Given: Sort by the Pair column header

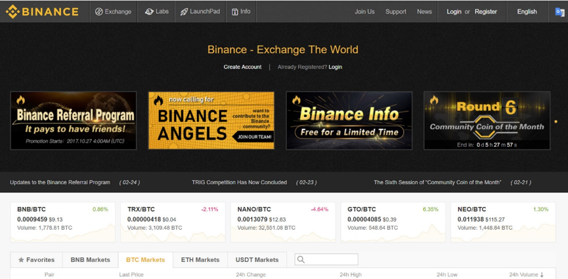Looking at the screenshot, I should click(x=50, y=274).
